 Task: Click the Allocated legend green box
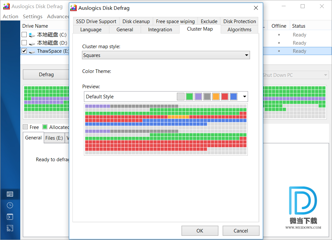45,127
